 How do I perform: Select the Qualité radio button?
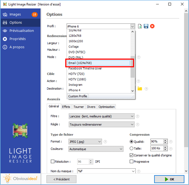tap(131, 141)
